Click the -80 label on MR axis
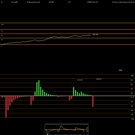 click(132, 115)
